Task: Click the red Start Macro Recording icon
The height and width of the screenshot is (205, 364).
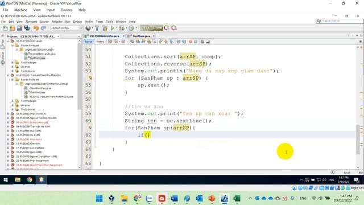Action: [x=191, y=42]
